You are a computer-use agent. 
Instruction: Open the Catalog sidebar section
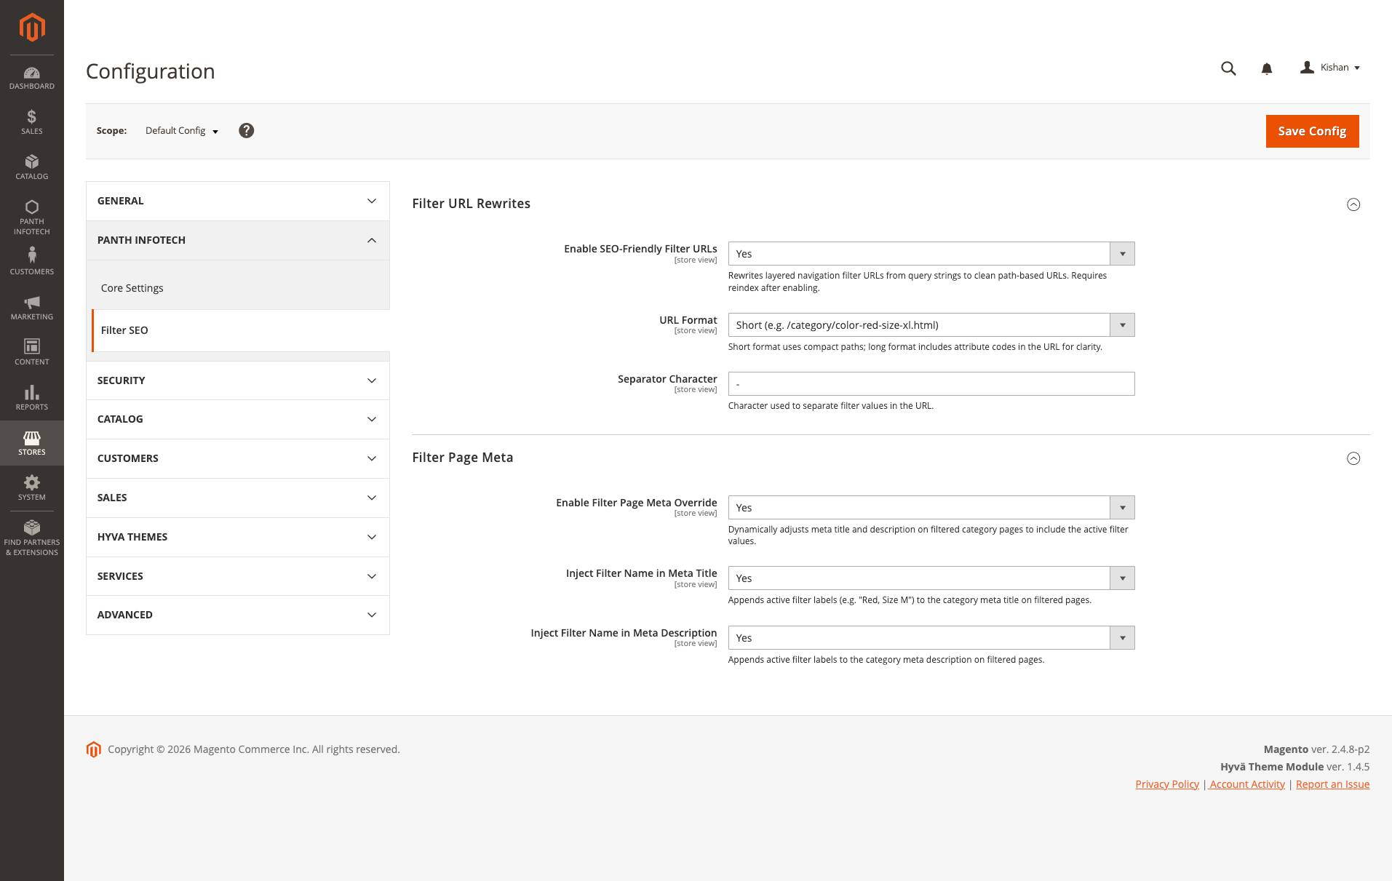tap(31, 167)
